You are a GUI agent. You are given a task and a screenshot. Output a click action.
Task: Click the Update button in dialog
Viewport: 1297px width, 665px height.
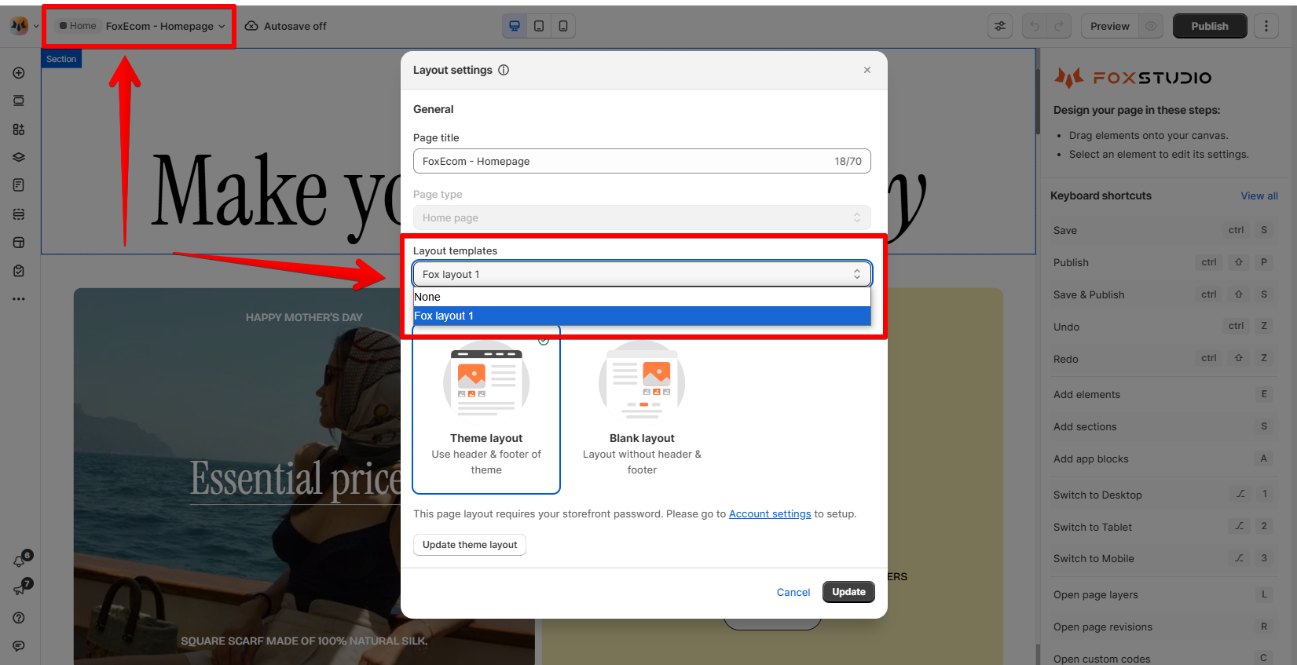coord(848,592)
